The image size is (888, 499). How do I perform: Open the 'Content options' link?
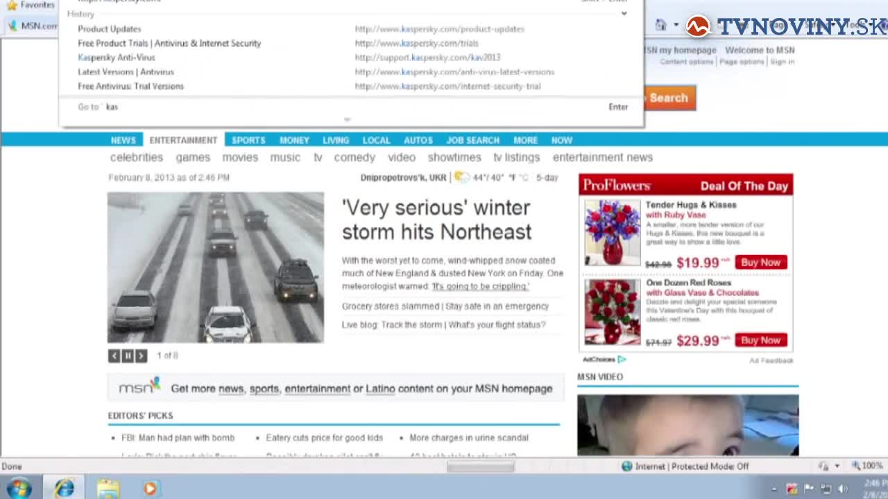(x=686, y=62)
